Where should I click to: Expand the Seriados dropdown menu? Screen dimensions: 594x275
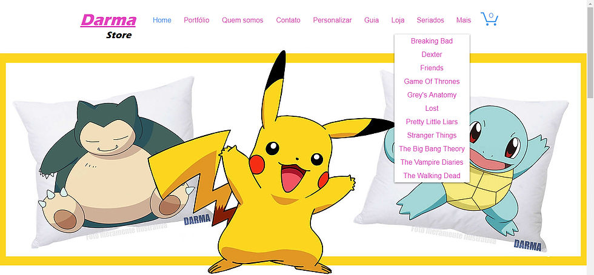430,20
